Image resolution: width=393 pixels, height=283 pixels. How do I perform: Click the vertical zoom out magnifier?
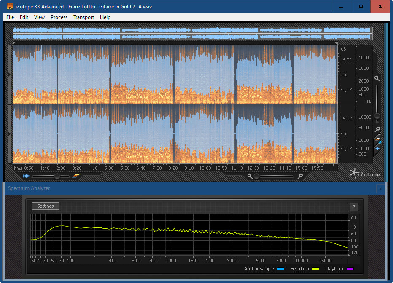pyautogui.click(x=377, y=129)
